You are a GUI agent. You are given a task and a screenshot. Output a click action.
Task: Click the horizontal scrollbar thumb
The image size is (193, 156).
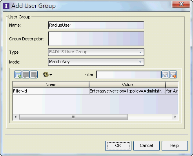[73, 117]
